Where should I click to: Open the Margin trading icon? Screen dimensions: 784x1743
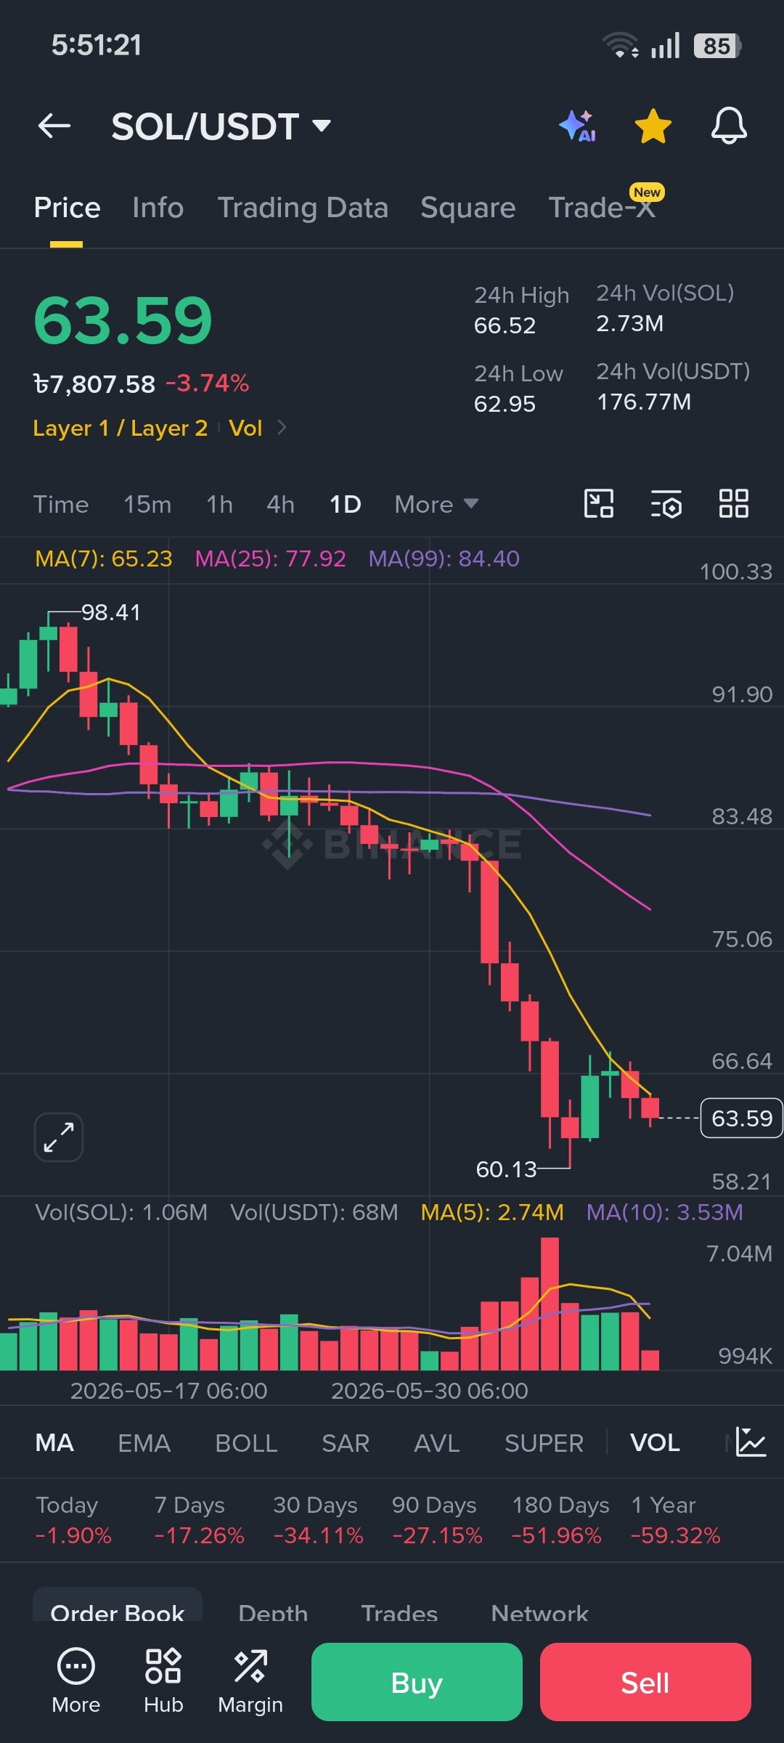click(250, 1681)
